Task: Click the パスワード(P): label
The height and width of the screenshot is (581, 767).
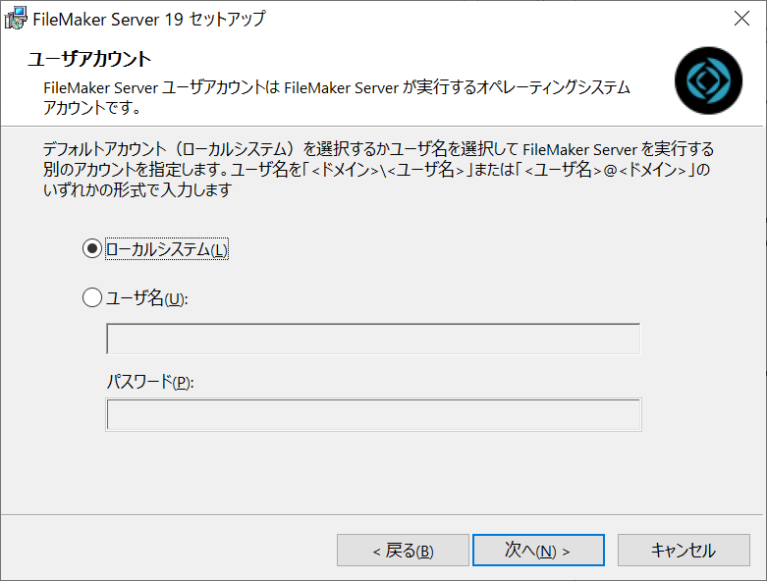Action: 150,382
